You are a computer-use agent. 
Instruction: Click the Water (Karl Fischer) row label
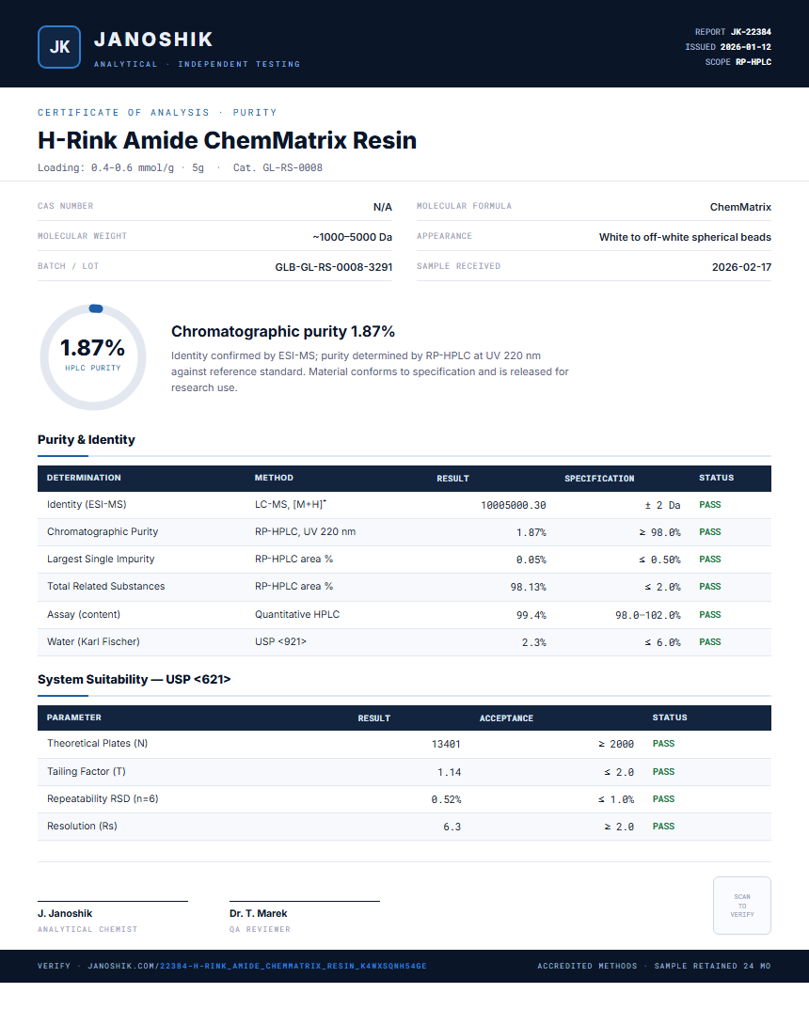[x=93, y=641]
